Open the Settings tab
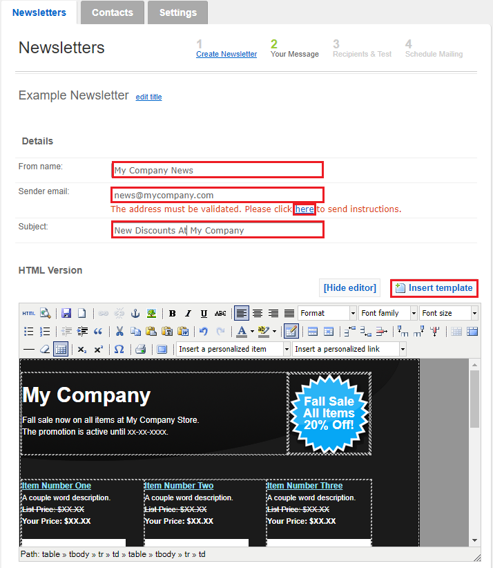The height and width of the screenshot is (568, 493). click(x=177, y=12)
